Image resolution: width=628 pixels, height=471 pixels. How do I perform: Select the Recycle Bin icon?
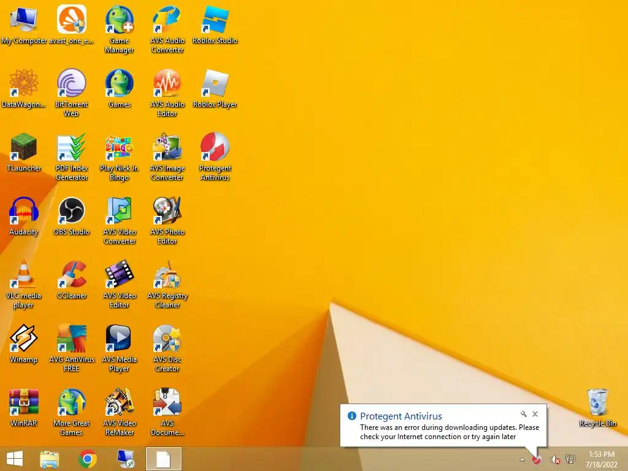tap(597, 407)
